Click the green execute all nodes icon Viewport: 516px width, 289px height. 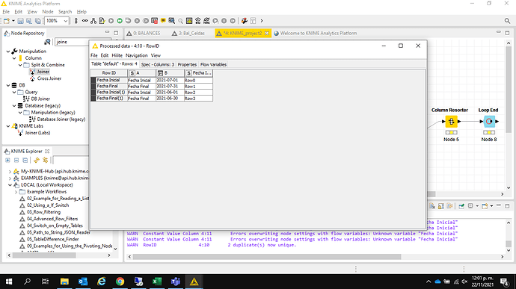[x=120, y=21]
